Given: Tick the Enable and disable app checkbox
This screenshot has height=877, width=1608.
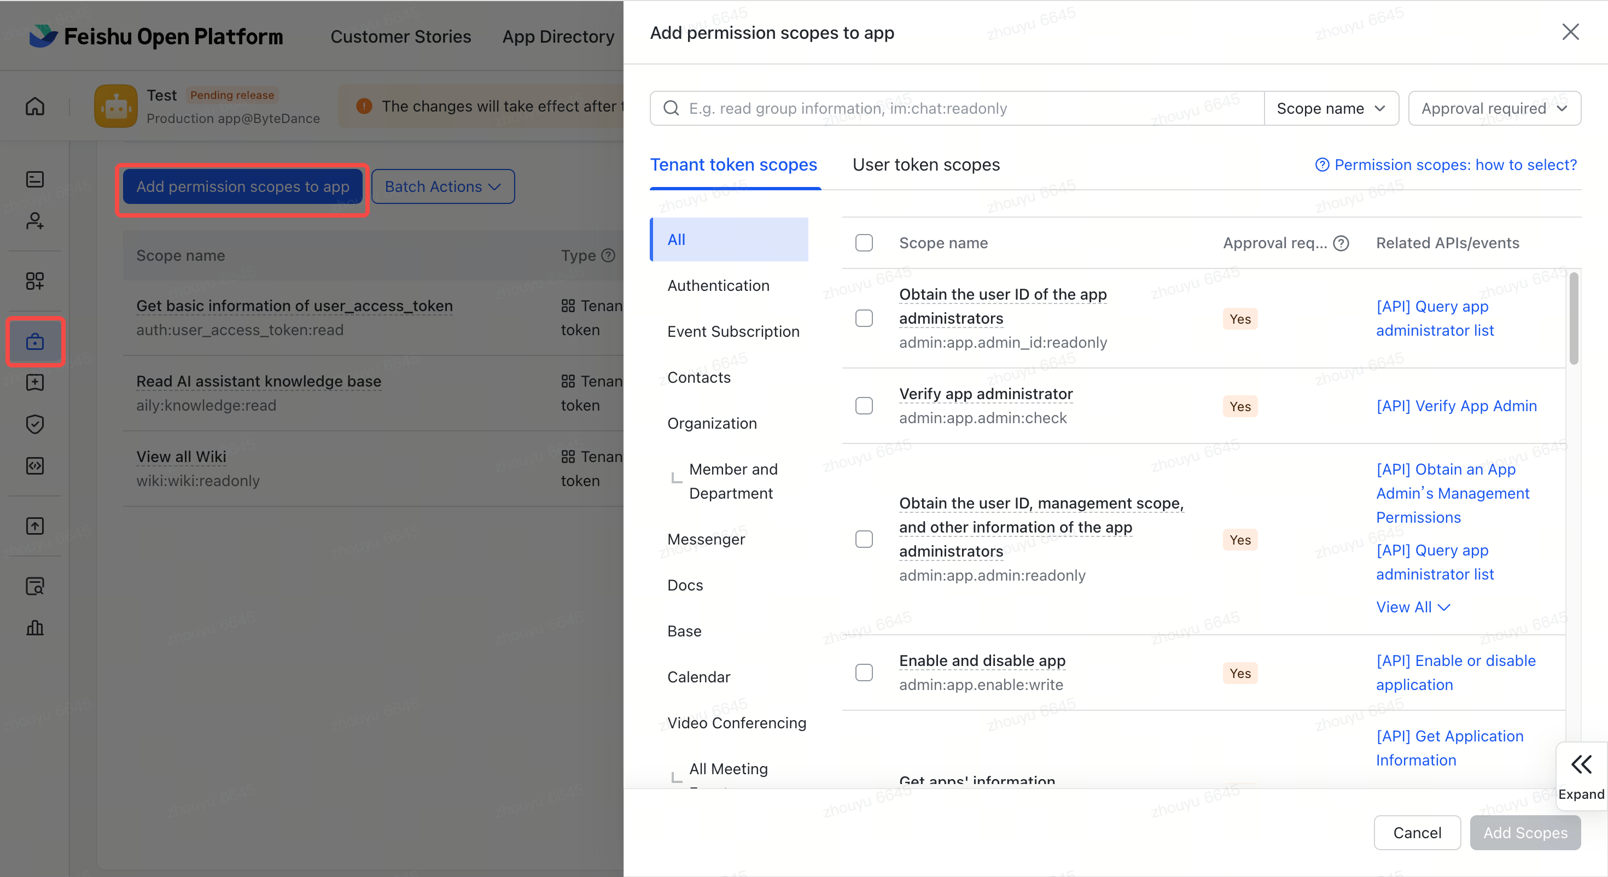Looking at the screenshot, I should 864,673.
